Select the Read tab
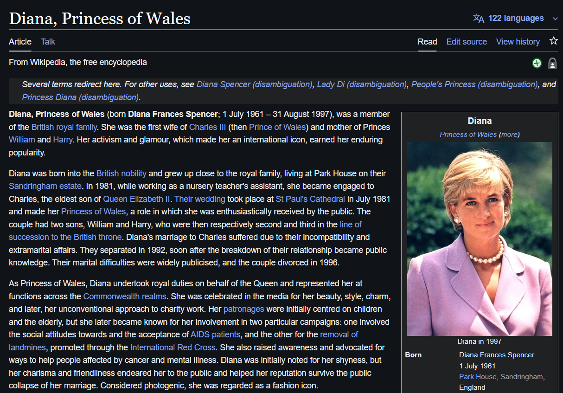 pos(427,42)
